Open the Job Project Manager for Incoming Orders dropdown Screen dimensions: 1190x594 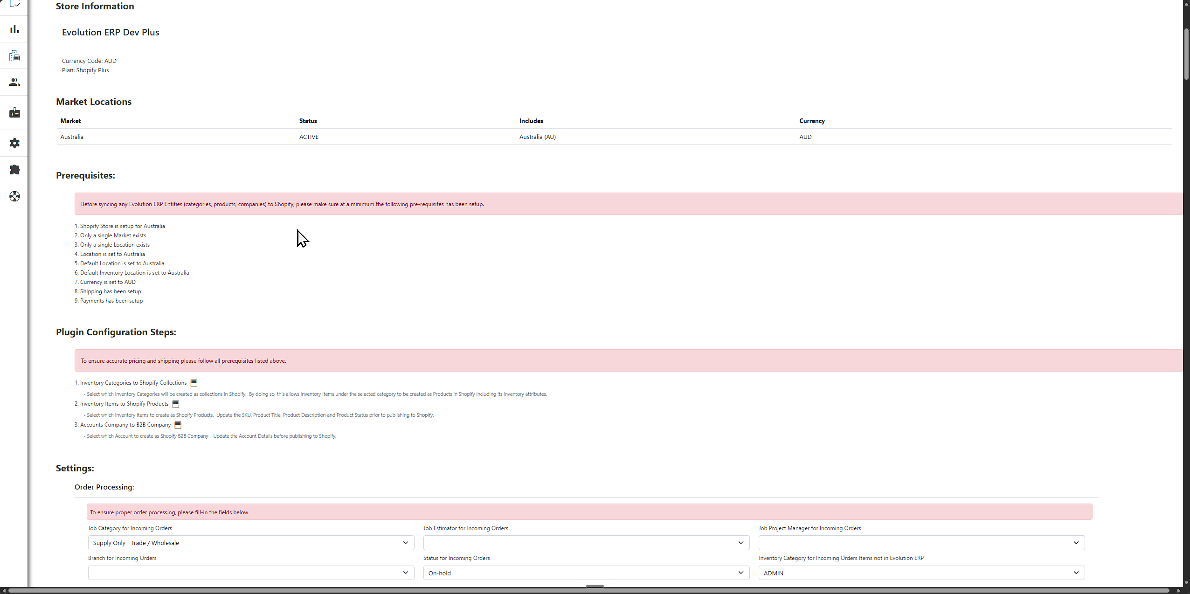tap(921, 543)
